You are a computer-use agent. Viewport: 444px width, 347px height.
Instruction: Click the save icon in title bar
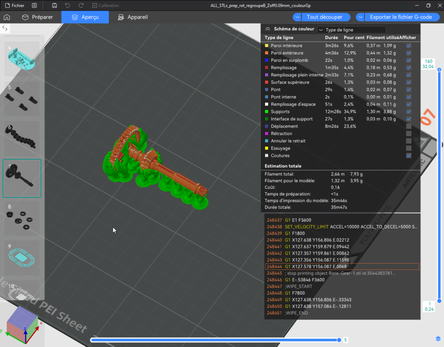coord(54,5)
